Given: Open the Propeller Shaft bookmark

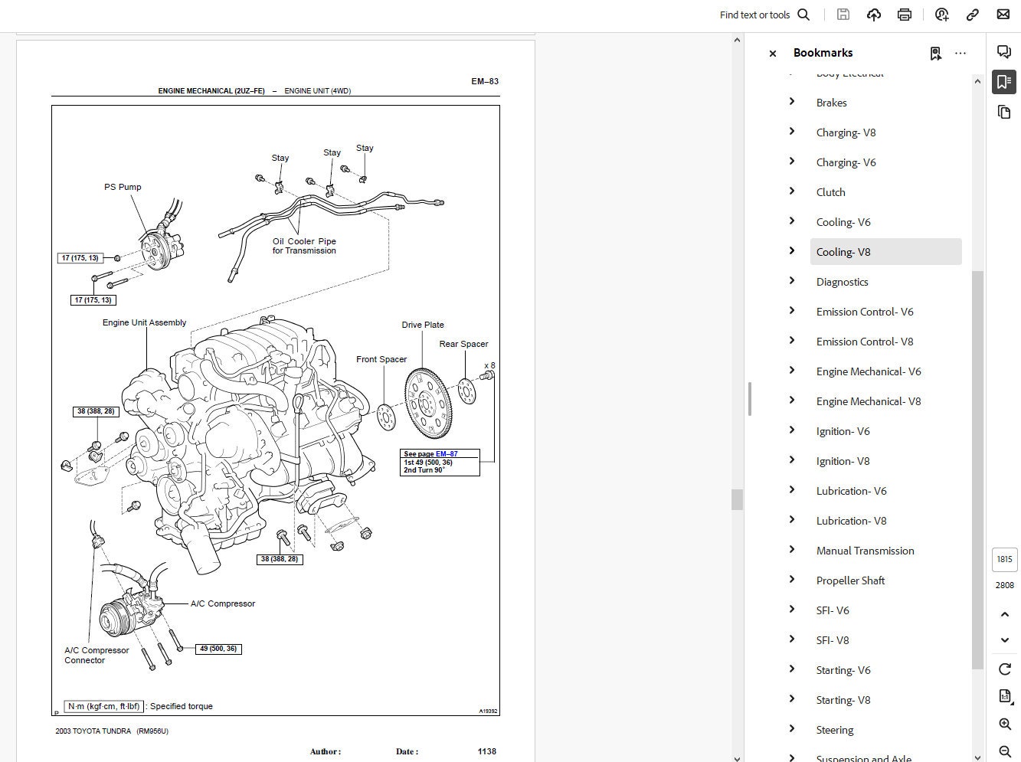Looking at the screenshot, I should (x=850, y=580).
